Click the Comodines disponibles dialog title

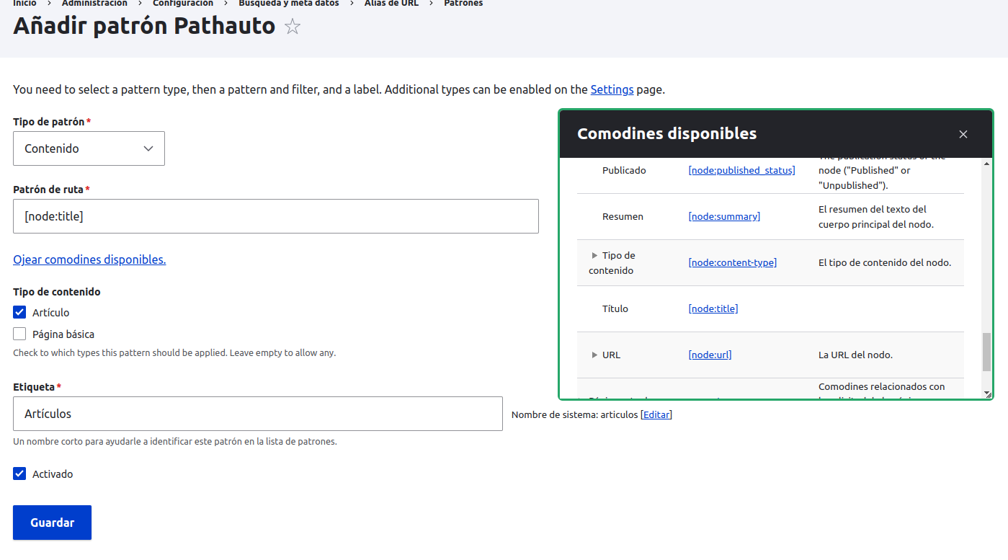pyautogui.click(x=667, y=133)
